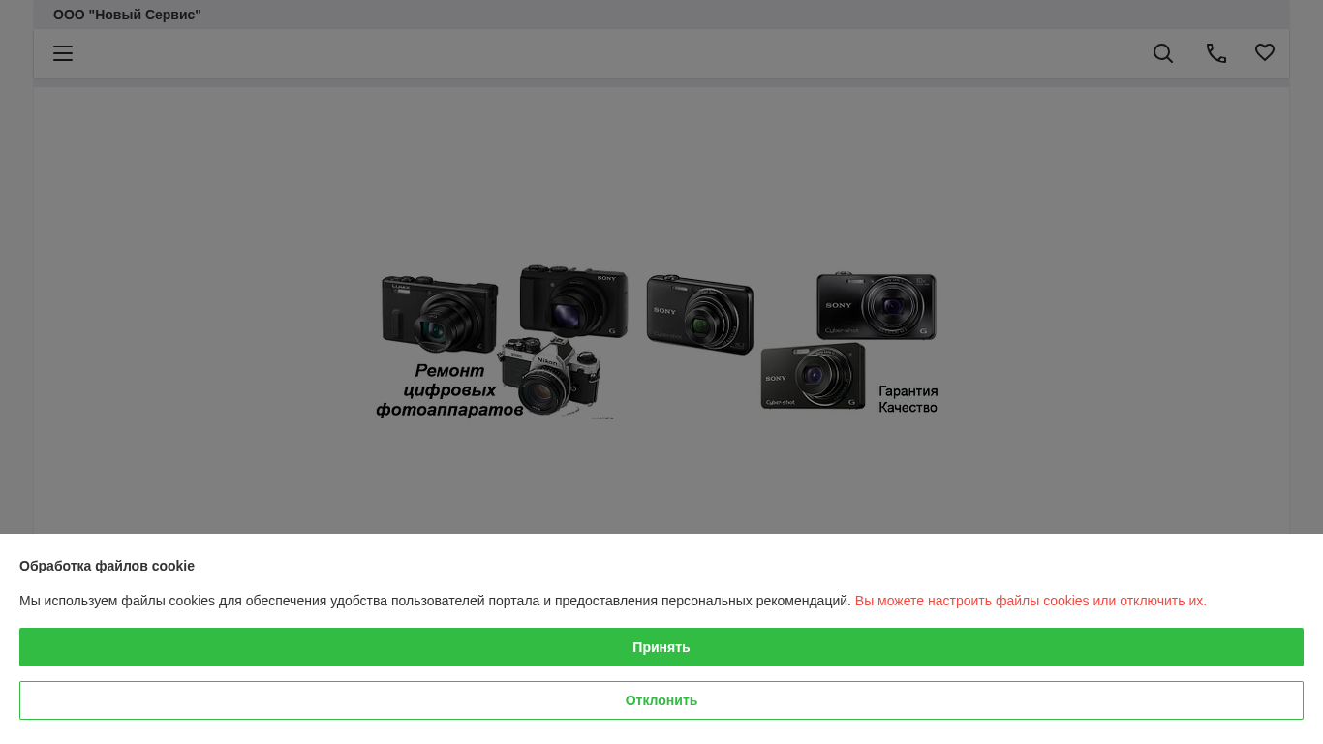Open the search magnifier icon
The width and height of the screenshot is (1323, 744).
1163,53
